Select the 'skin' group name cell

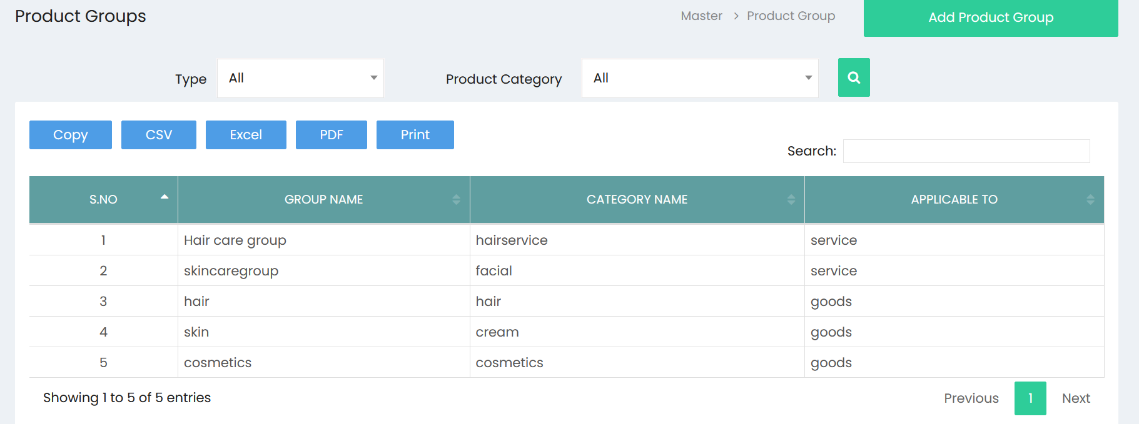323,332
